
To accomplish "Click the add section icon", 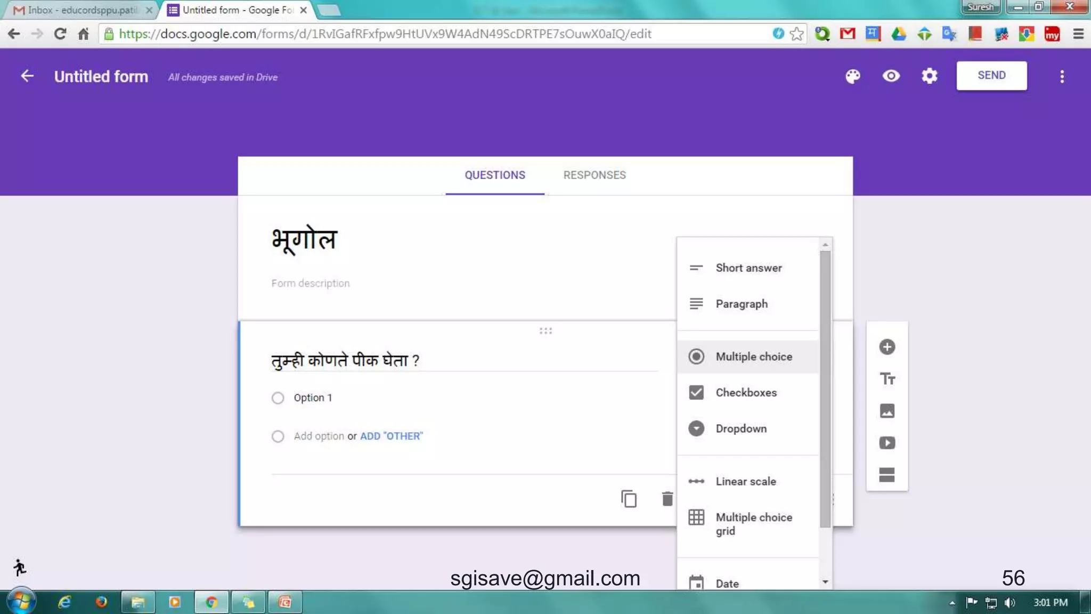I will click(x=886, y=474).
